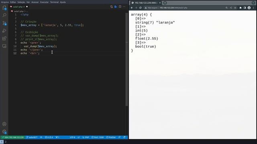The width and height of the screenshot is (257, 144).
Task: Click the share icon in browser address bar
Action: (231, 8)
